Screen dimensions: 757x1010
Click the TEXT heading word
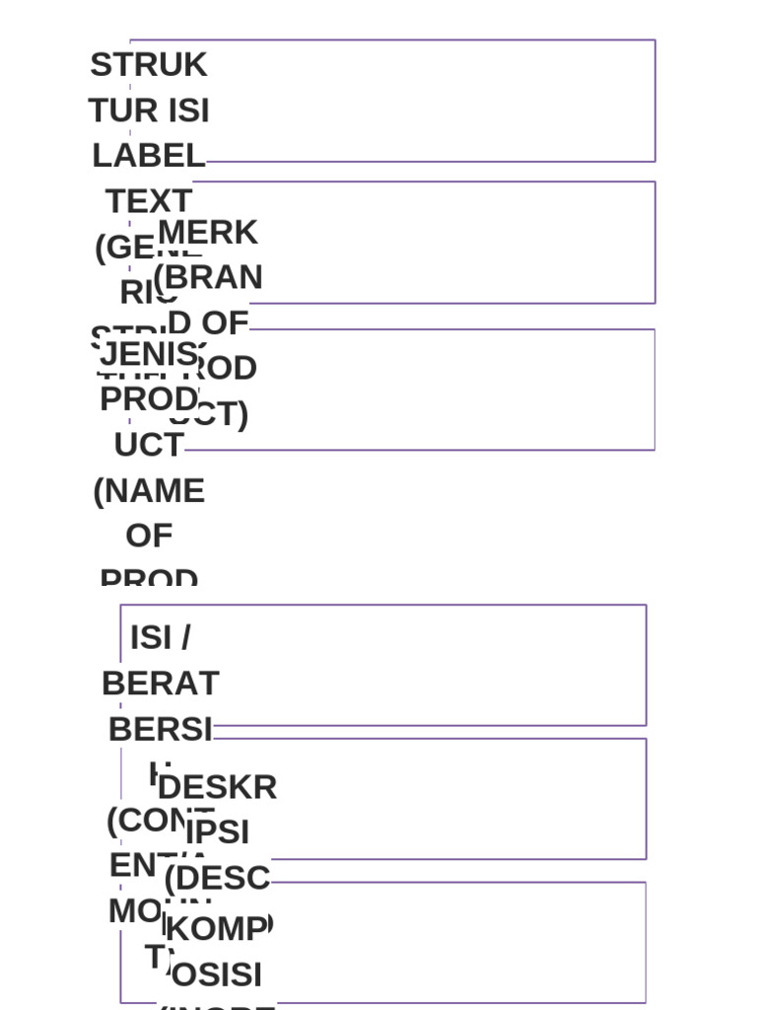pos(149,201)
